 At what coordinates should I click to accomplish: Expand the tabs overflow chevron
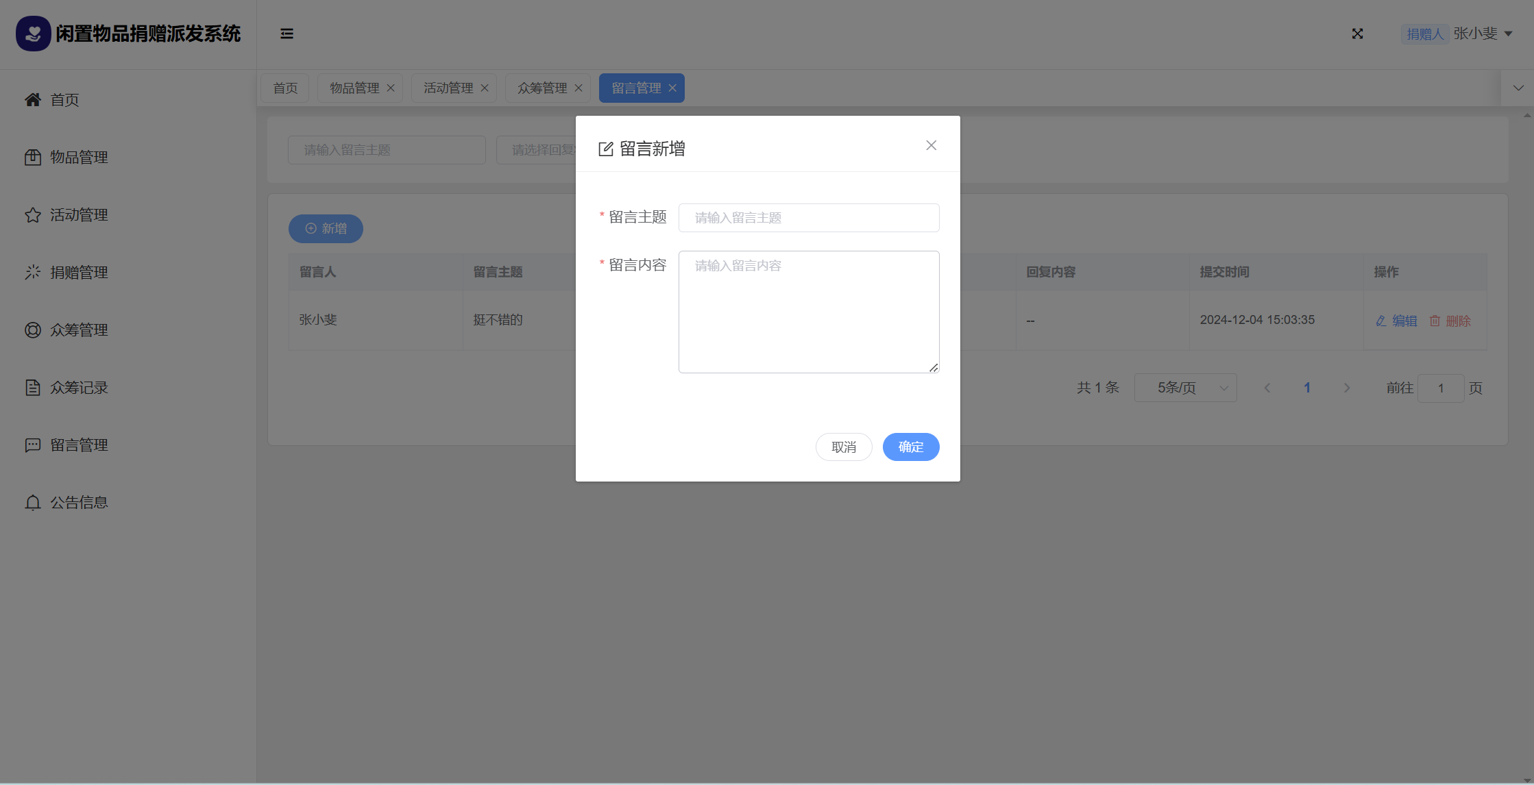click(1518, 88)
